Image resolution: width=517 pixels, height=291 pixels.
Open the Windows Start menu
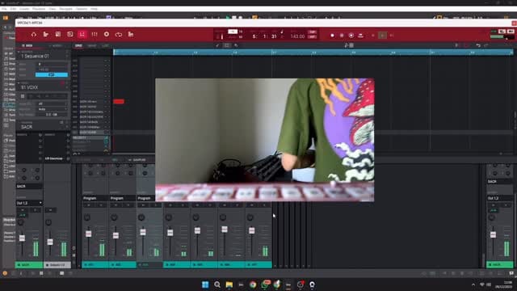click(205, 285)
